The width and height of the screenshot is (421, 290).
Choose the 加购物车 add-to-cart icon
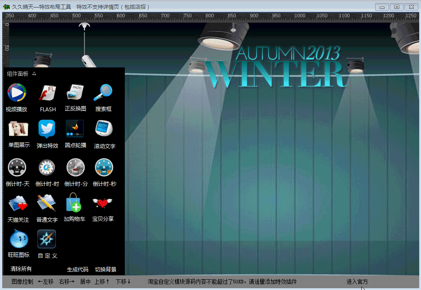point(74,204)
